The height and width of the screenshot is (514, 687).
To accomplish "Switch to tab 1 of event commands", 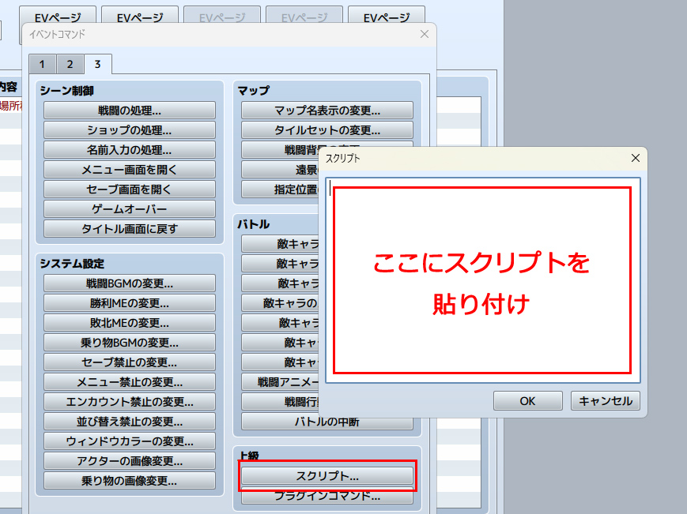I will [x=41, y=64].
